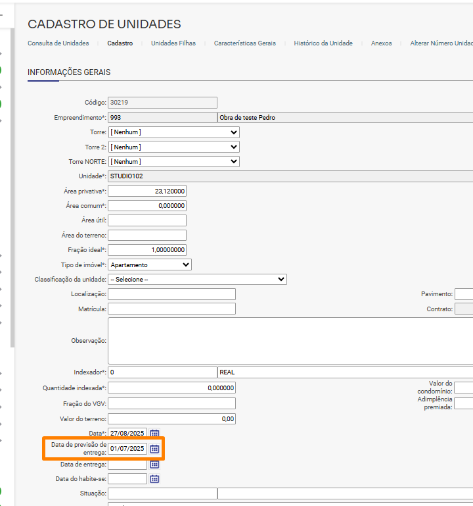The width and height of the screenshot is (473, 506).
Task: Click the Obra de teste Pedro field
Action: coord(346,118)
